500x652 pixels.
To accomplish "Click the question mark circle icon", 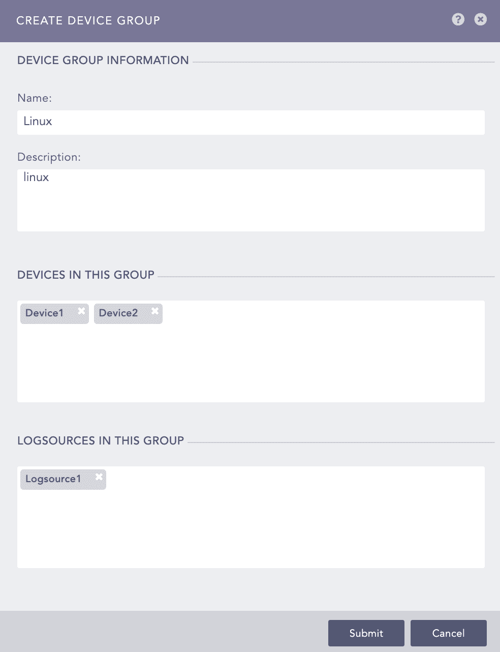I will point(458,19).
